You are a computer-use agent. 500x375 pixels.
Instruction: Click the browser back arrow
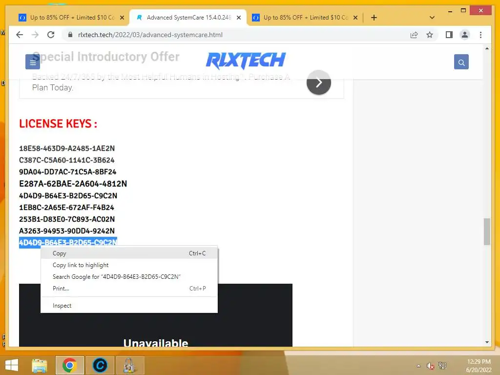click(x=20, y=35)
